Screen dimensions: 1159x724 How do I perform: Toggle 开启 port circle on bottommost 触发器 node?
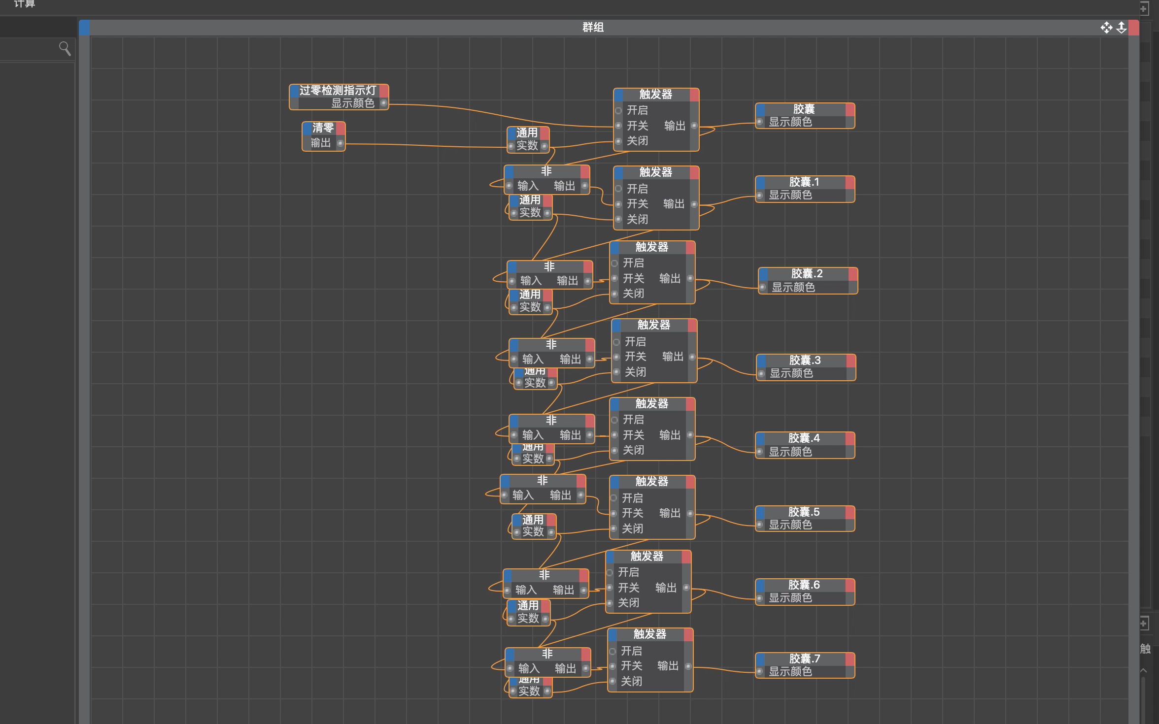point(613,651)
